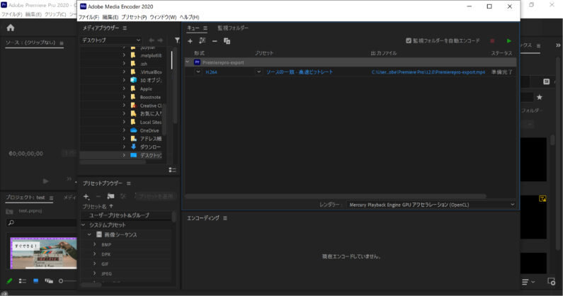Expand the GIF preset folder
The width and height of the screenshot is (563, 296).
click(95, 263)
